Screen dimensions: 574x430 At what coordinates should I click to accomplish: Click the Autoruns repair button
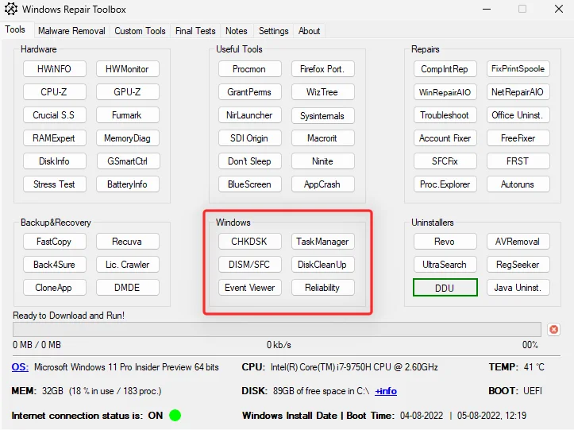518,184
